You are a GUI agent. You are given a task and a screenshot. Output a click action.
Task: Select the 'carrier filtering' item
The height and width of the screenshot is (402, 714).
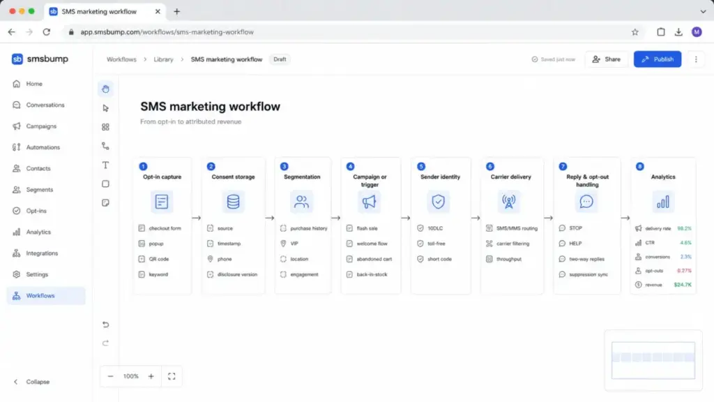click(508, 244)
